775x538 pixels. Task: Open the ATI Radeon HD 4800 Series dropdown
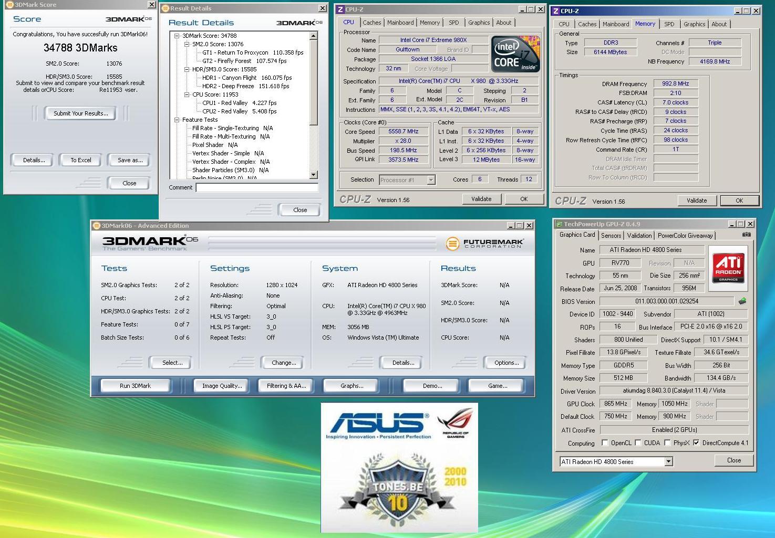[668, 462]
